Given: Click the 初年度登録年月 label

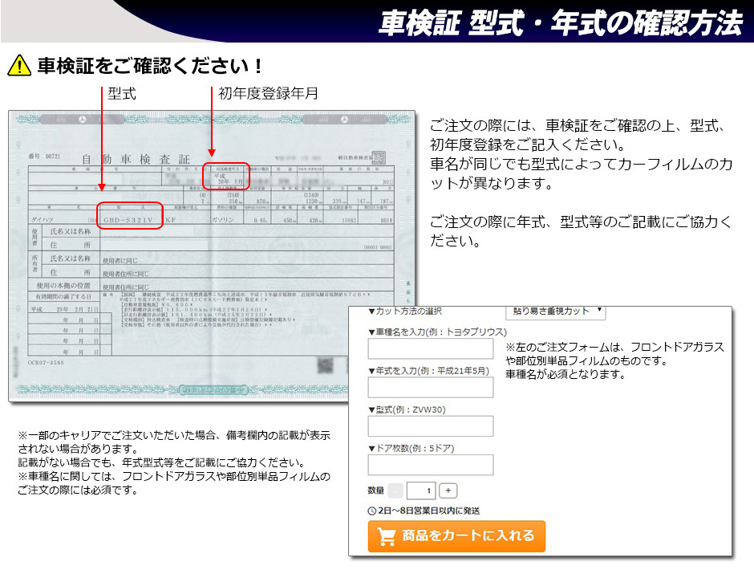Looking at the screenshot, I should tap(268, 94).
